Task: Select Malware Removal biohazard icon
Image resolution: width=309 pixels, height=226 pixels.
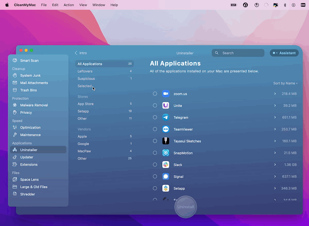Action: (15, 105)
